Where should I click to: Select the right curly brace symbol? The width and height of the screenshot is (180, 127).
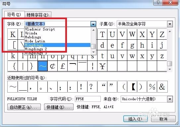[32, 66]
